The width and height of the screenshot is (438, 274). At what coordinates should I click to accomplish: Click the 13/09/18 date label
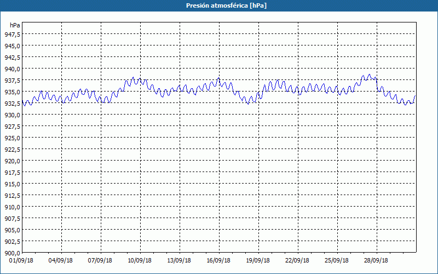point(179,260)
